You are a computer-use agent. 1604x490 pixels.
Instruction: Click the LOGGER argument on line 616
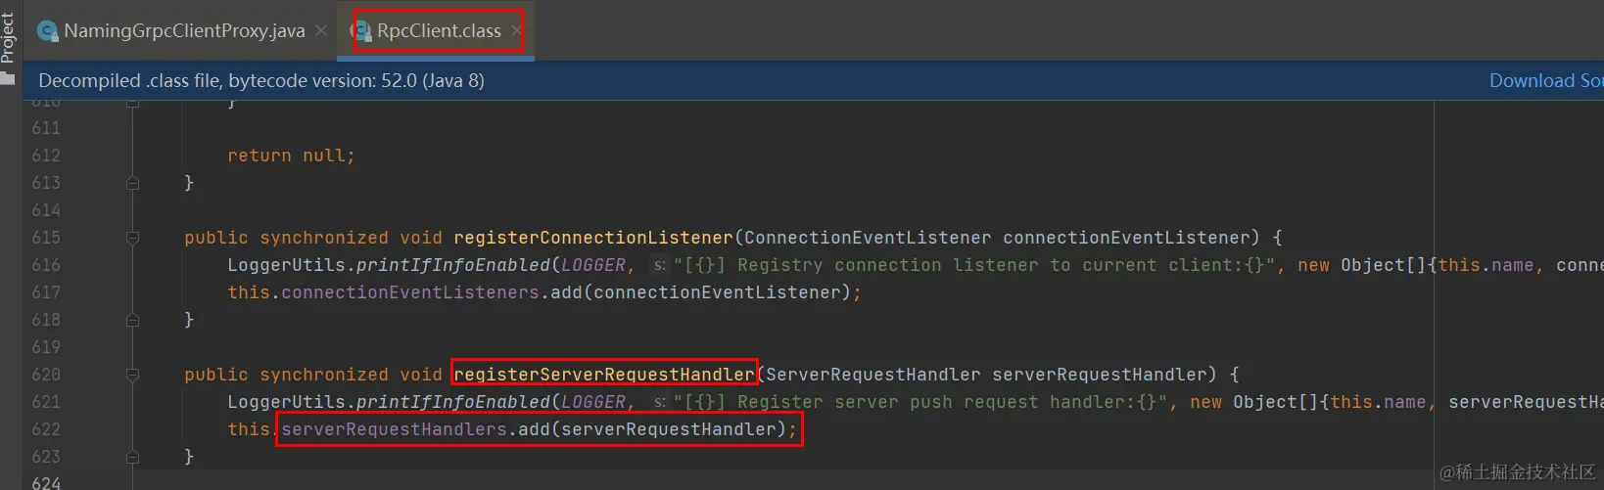[593, 265]
